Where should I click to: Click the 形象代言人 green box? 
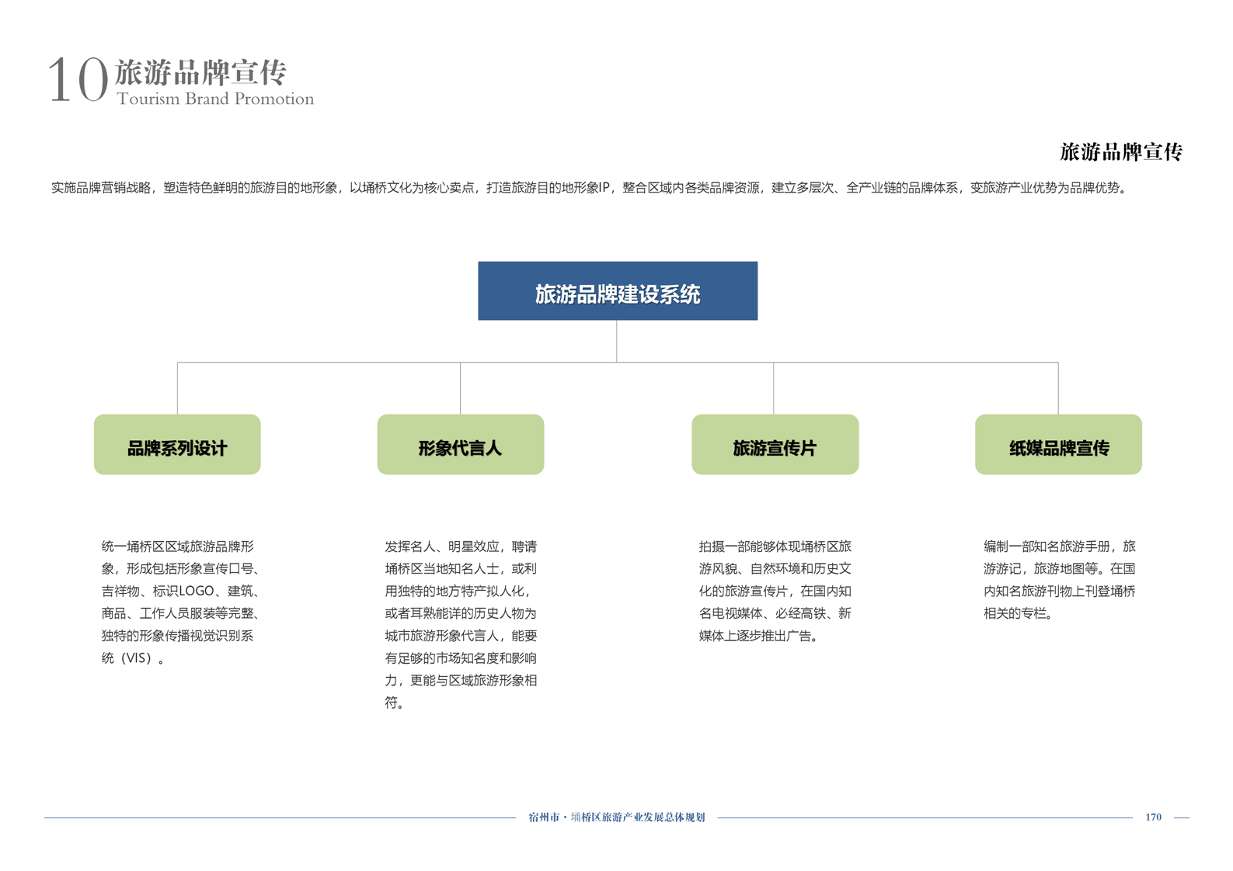460,445
